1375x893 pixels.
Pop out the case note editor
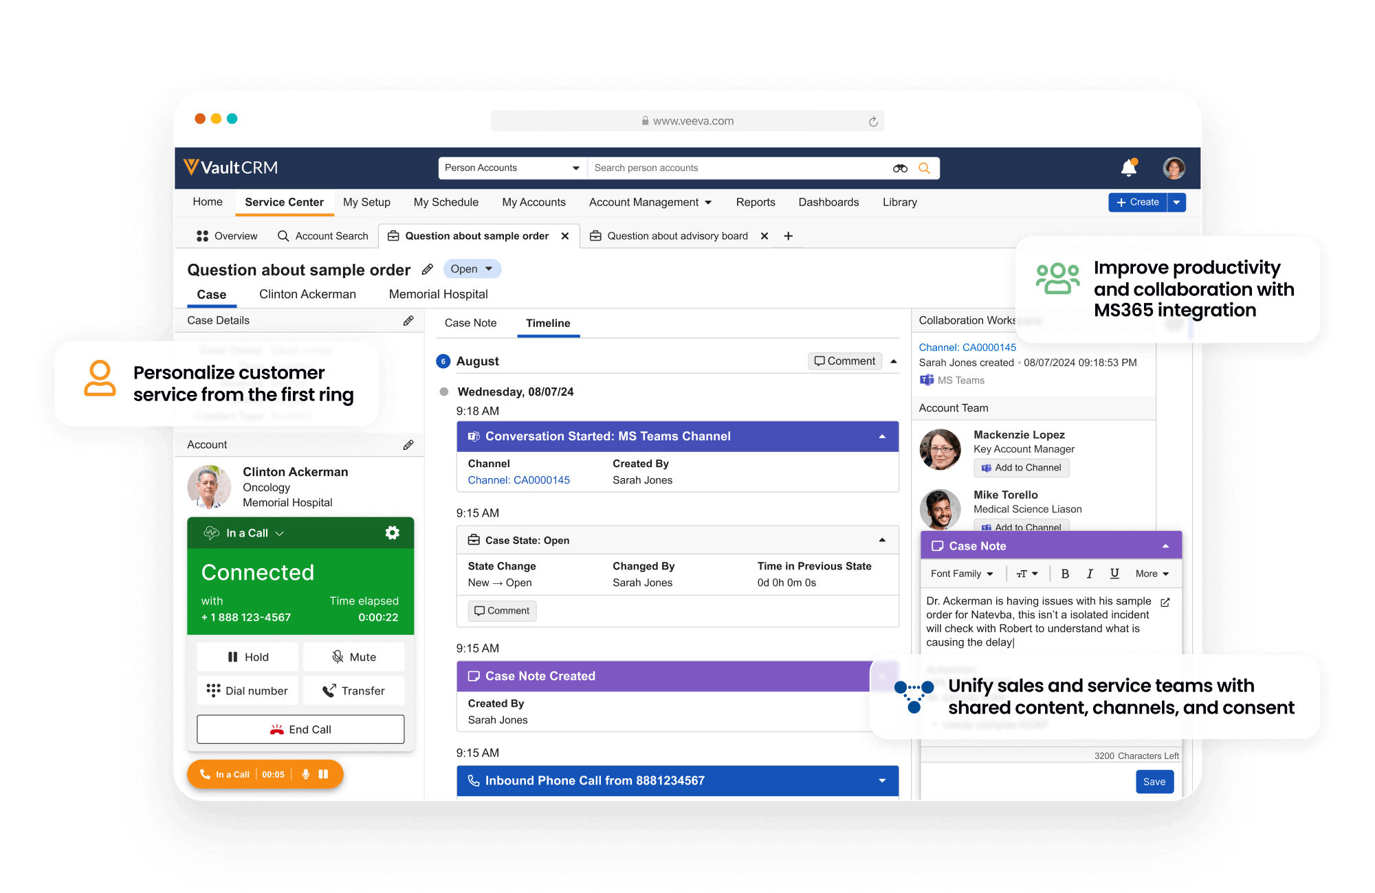[x=1165, y=602]
